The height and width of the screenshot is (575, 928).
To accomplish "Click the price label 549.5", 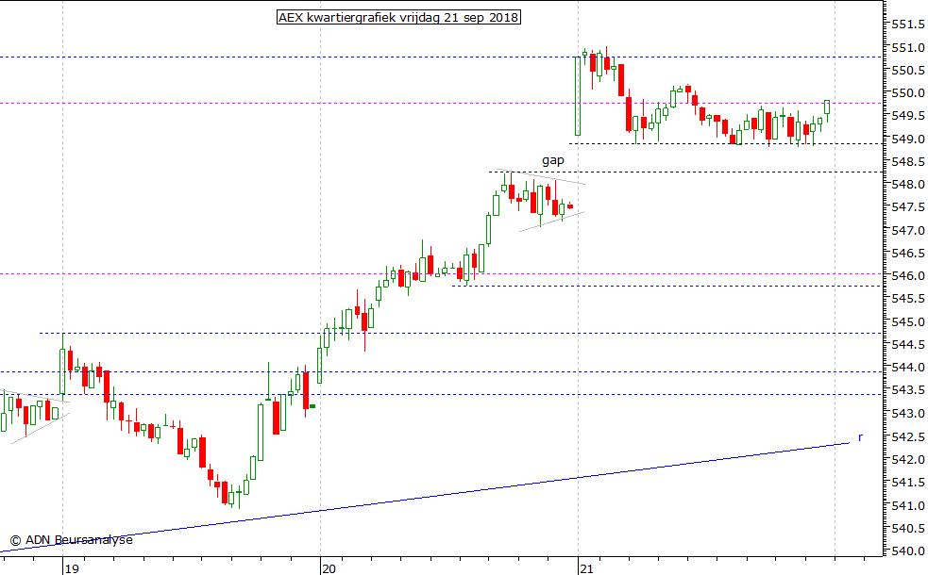I will [908, 116].
